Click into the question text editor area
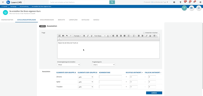This screenshot has width=203, height=96. pyautogui.click(x=108, y=50)
